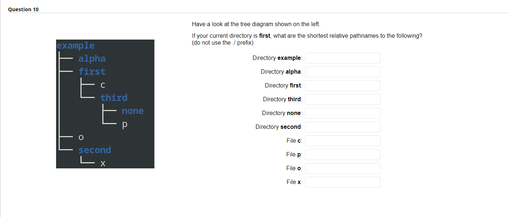Screen dimensions: 508x217
Task: Click file o in the tree diagram
Action: click(x=80, y=137)
